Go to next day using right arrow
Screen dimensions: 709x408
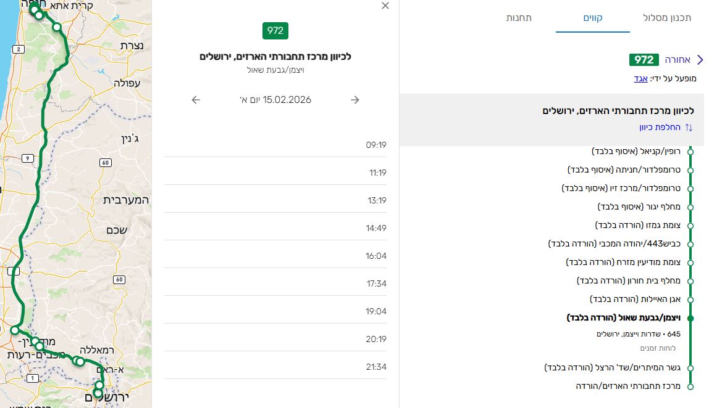354,99
